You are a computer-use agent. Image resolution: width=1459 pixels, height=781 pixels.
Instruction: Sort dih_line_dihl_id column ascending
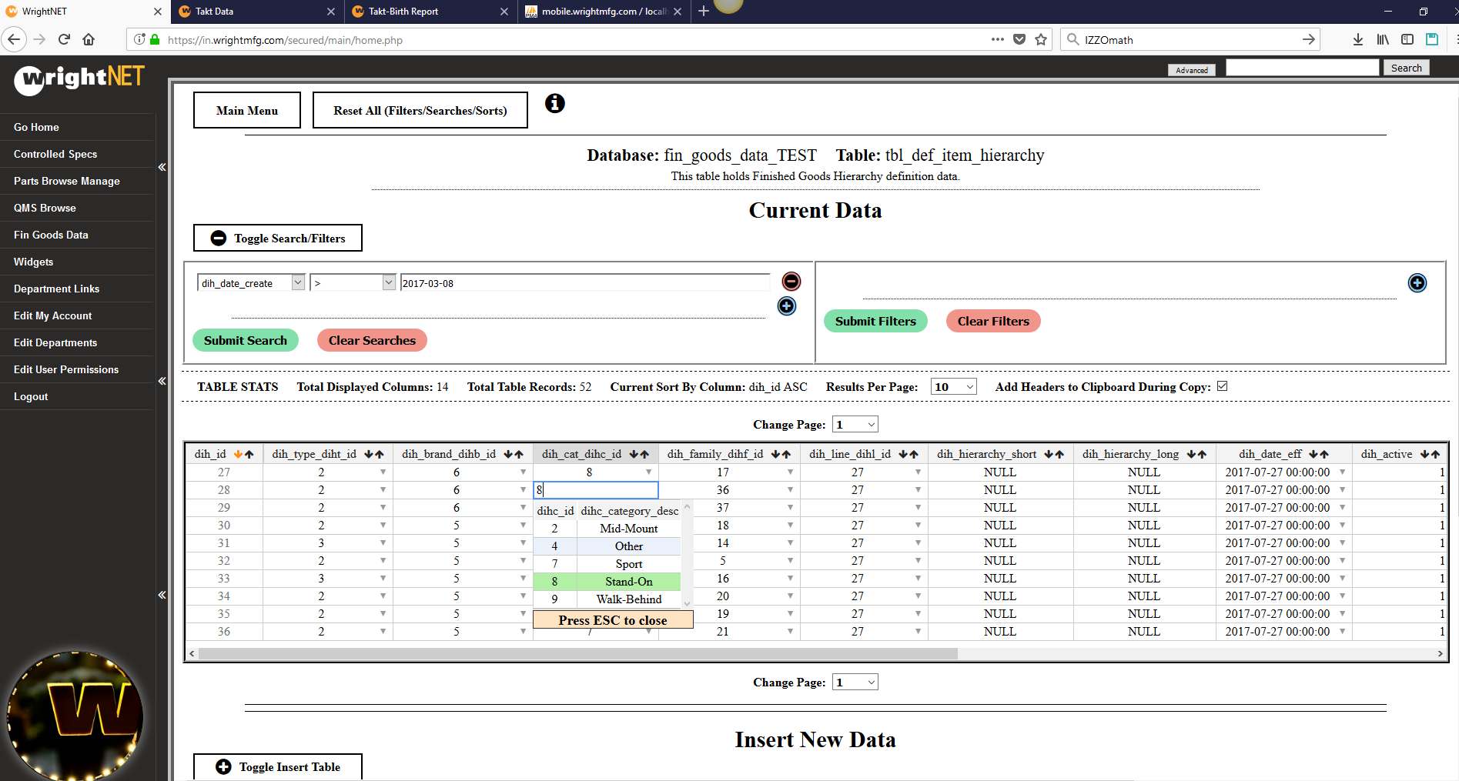914,455
